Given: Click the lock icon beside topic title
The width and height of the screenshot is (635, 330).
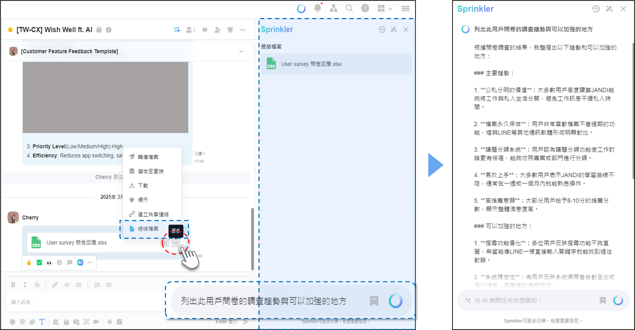Looking at the screenshot, I should 99,30.
